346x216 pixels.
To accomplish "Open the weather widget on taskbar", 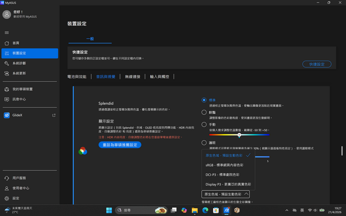I will (19, 210).
